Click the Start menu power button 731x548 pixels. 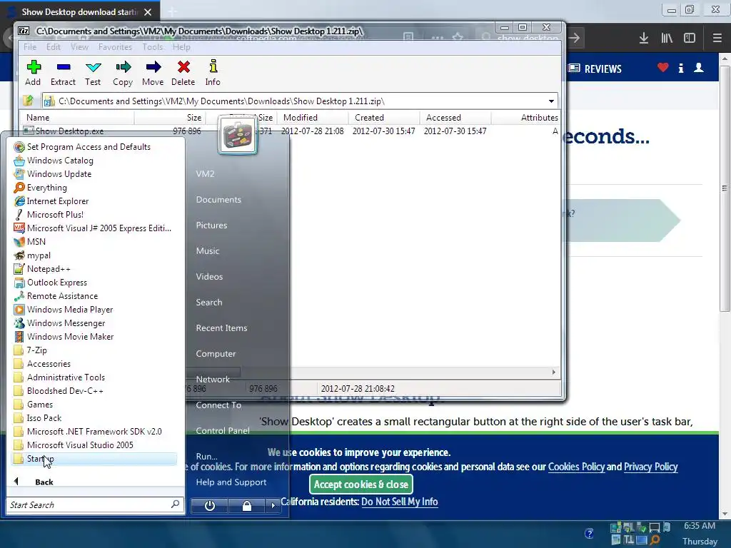coord(210,506)
